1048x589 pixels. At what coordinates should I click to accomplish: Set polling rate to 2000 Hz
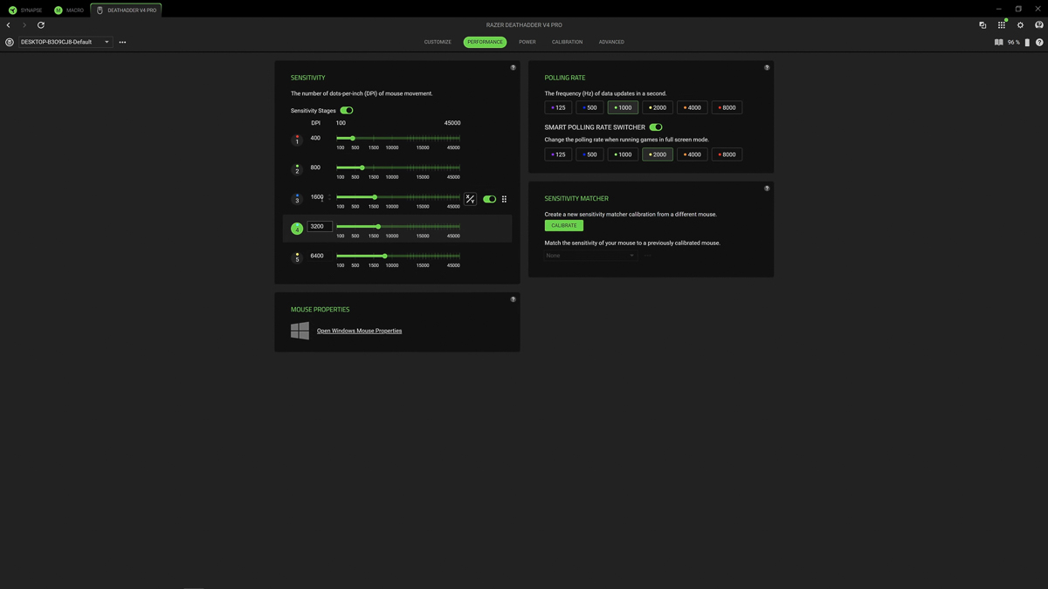click(x=658, y=107)
